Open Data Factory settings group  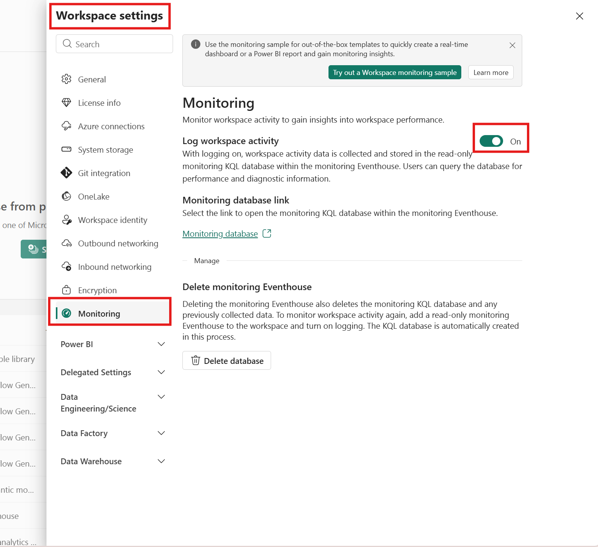[x=161, y=433]
